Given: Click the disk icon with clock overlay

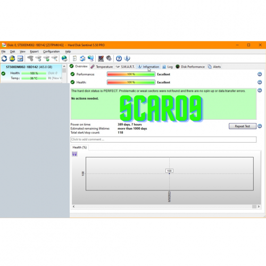Looking at the screenshot, I should (38, 59).
